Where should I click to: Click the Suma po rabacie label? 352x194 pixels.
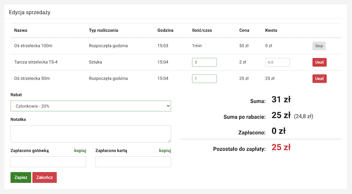[x=244, y=117]
